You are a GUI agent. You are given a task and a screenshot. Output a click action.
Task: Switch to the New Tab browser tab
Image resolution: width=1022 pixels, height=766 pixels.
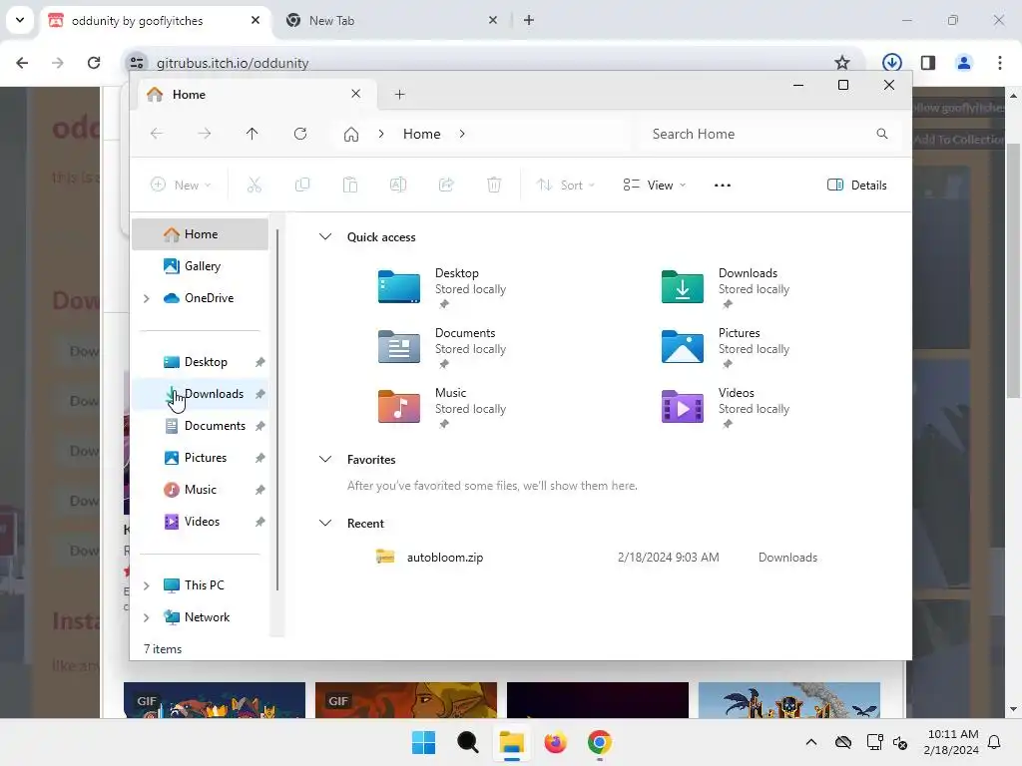pos(391,21)
